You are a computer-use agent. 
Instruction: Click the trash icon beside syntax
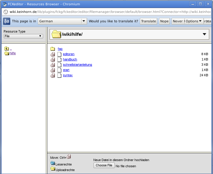(x=53, y=75)
